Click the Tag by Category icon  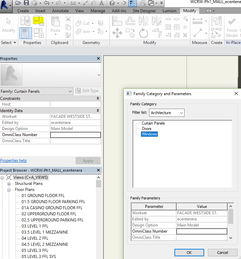click(x=94, y=3)
